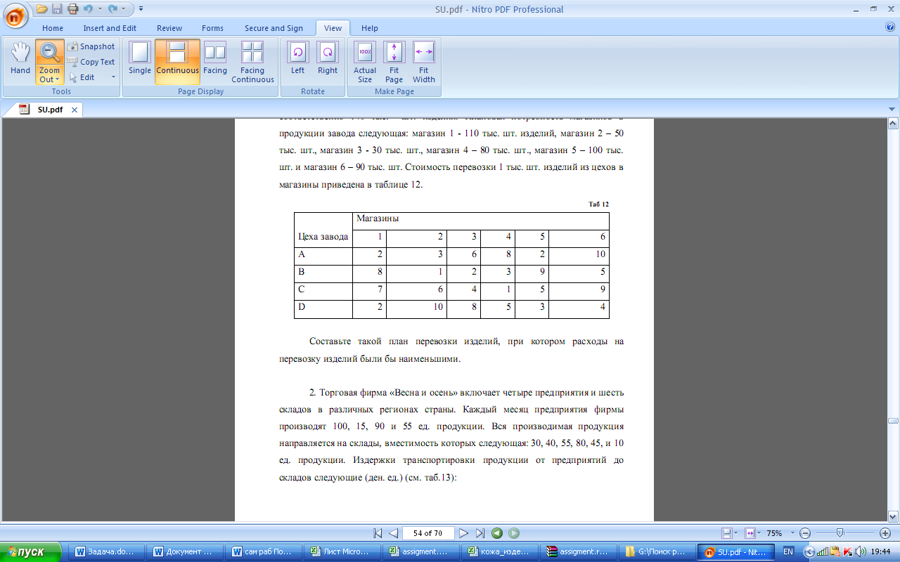Switch to Facing page display
Screen dimensions: 900x562
tap(215, 58)
